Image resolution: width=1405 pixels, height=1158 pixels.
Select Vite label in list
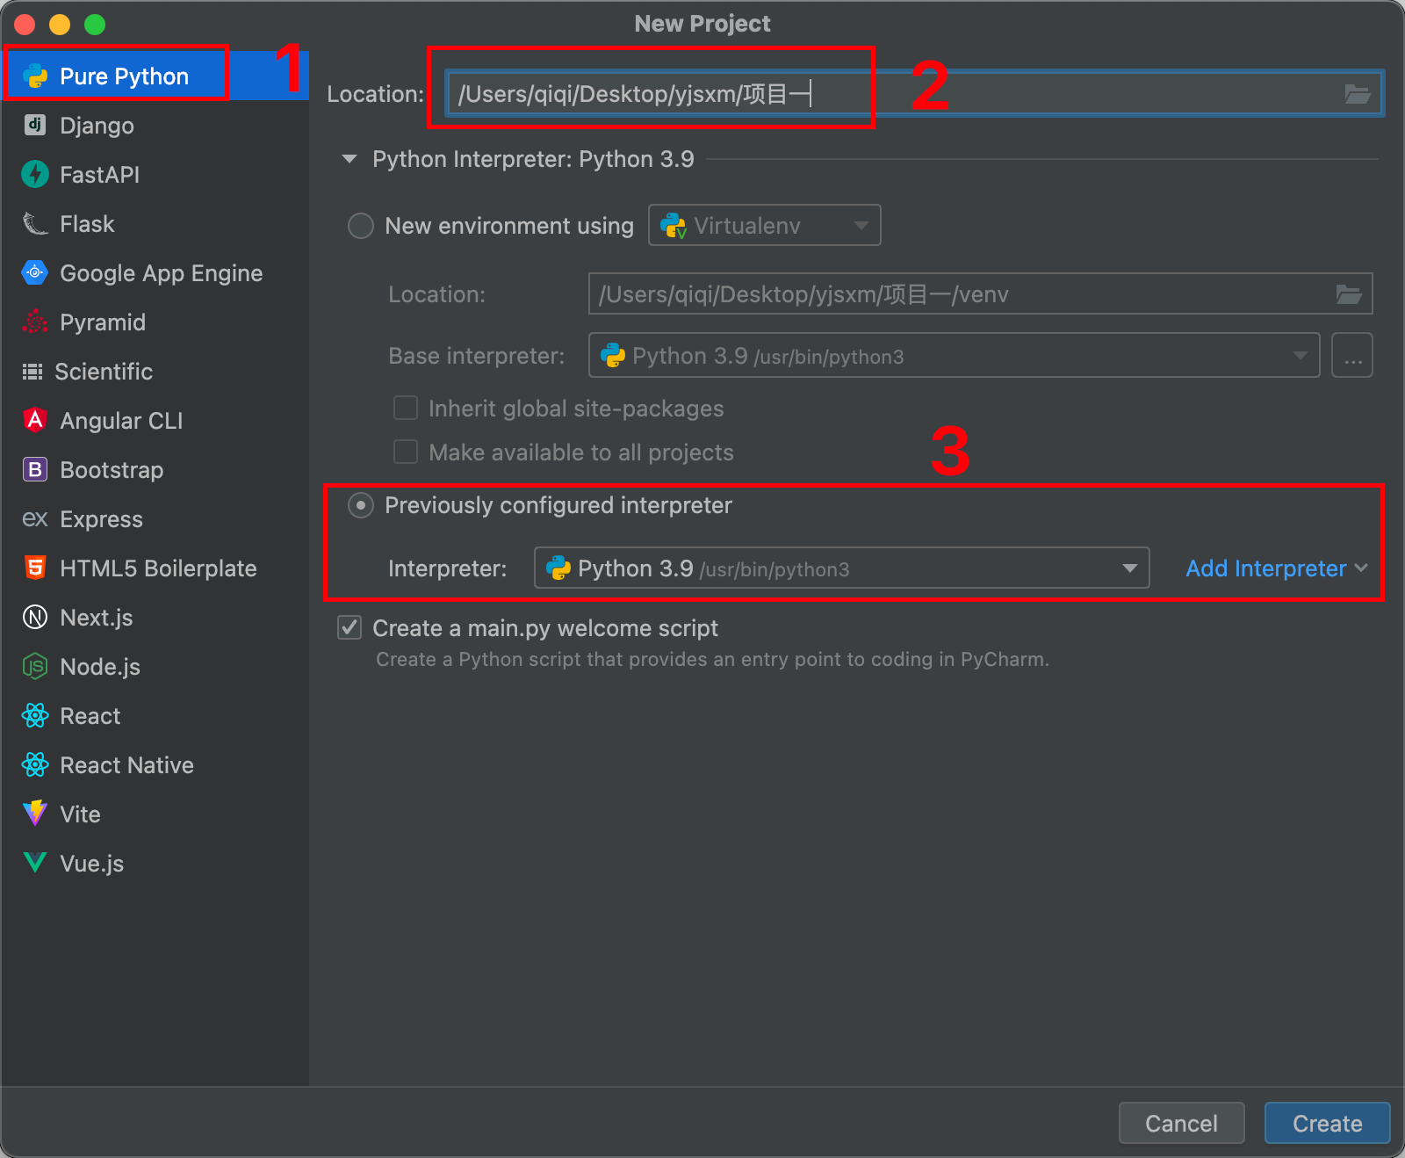[80, 814]
